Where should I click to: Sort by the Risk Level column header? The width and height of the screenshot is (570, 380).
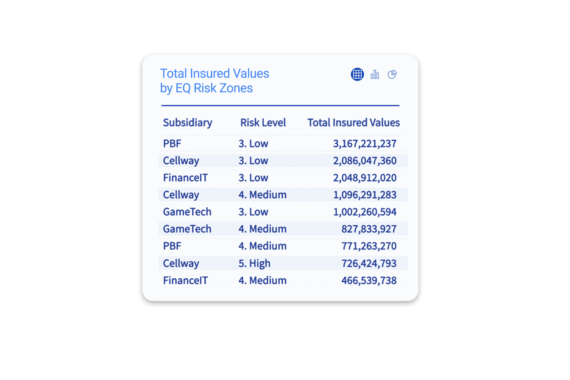(x=263, y=123)
